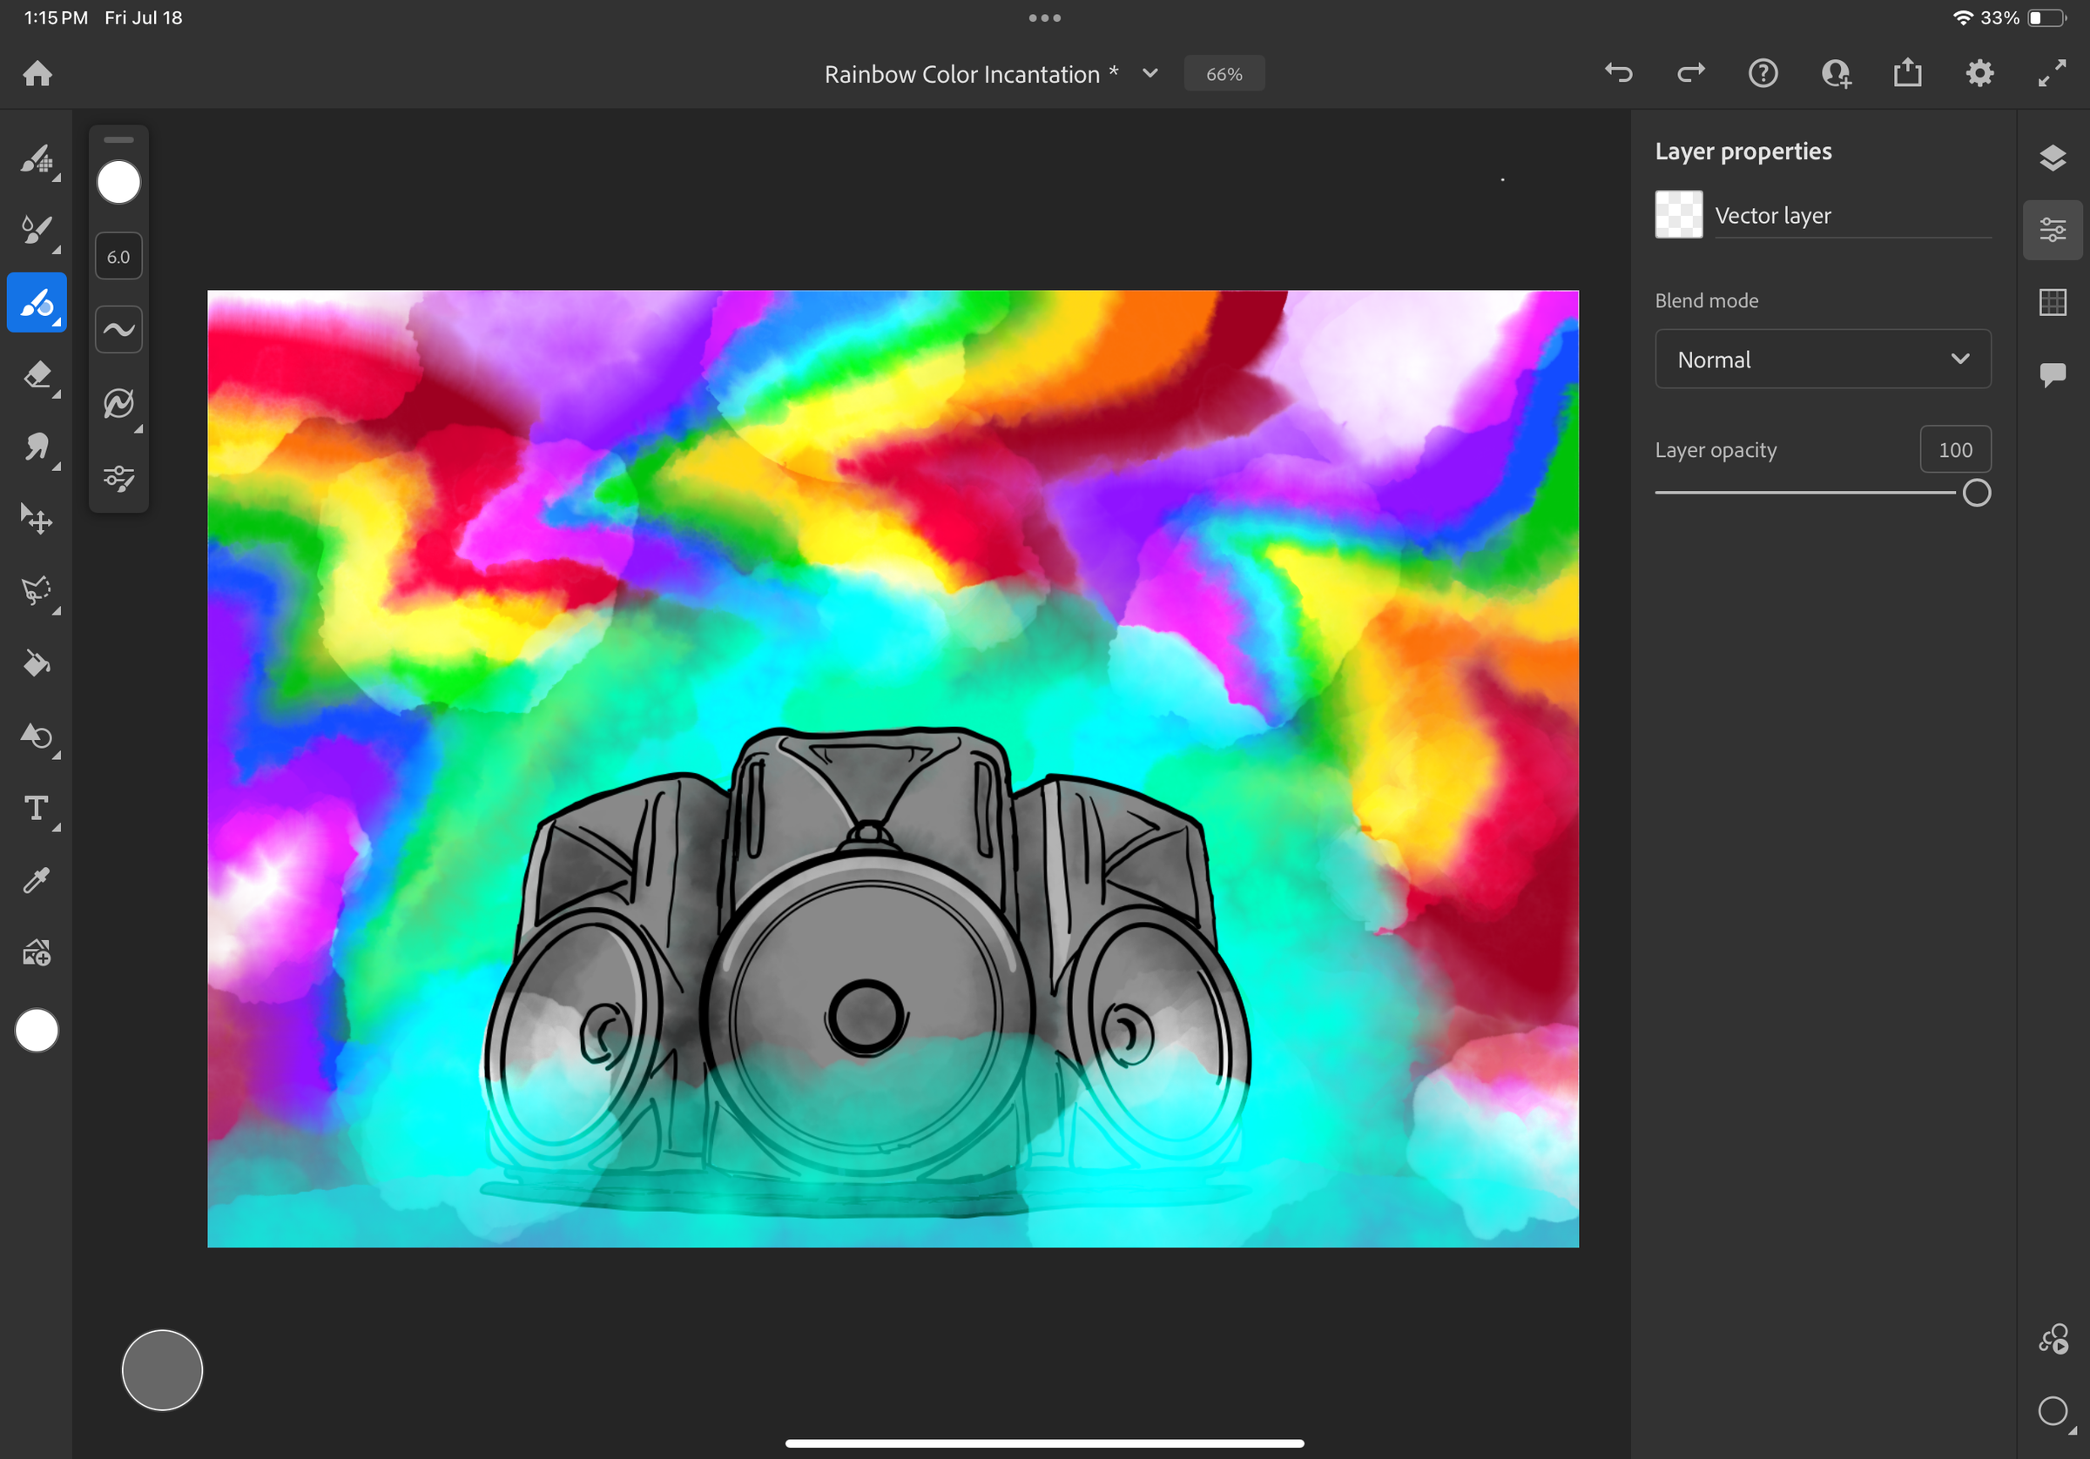Open the layer mask circle options

[2053, 1413]
